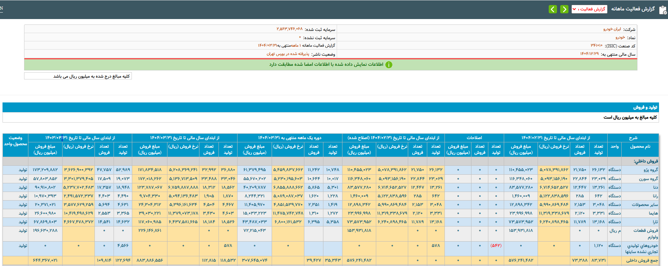The image size is (668, 266).
Task: Select the هایما product row name
Action: [653, 213]
